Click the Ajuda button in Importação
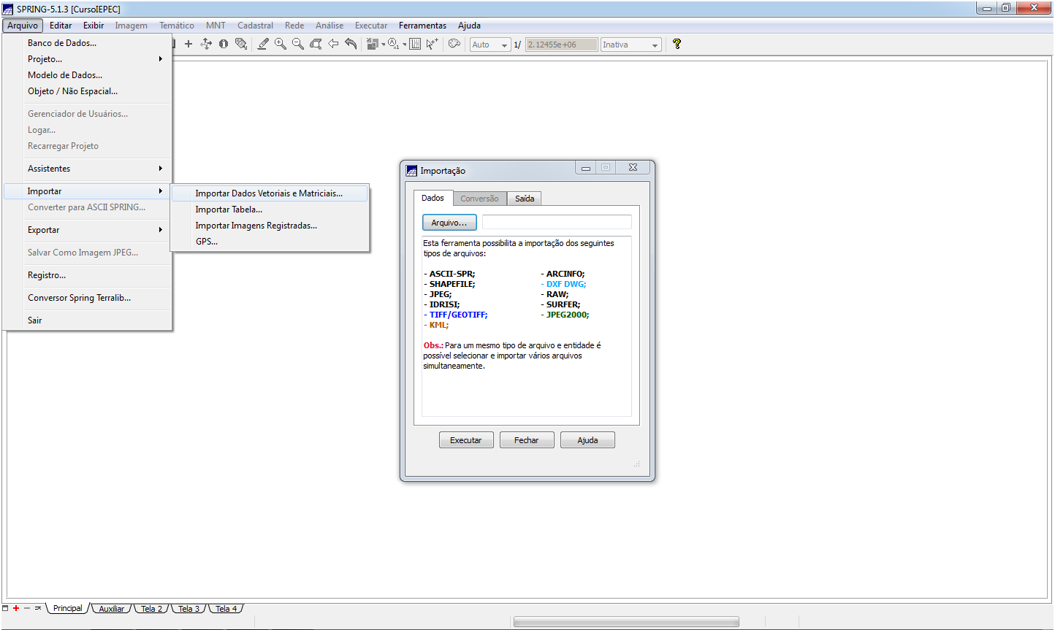Screen dimensions: 1055x630 point(587,440)
